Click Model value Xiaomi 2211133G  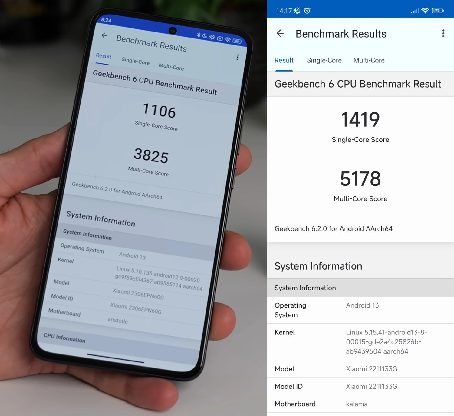[x=372, y=369]
